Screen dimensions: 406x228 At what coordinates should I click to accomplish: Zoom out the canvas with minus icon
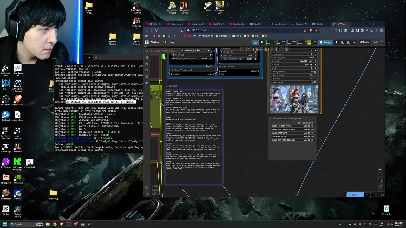click(380, 175)
